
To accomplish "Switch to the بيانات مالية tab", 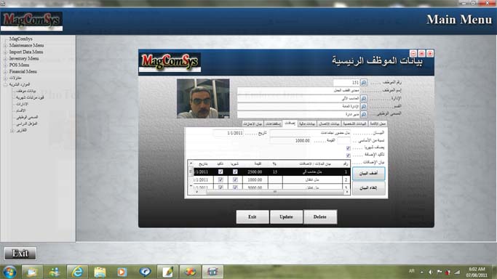I will 307,124.
